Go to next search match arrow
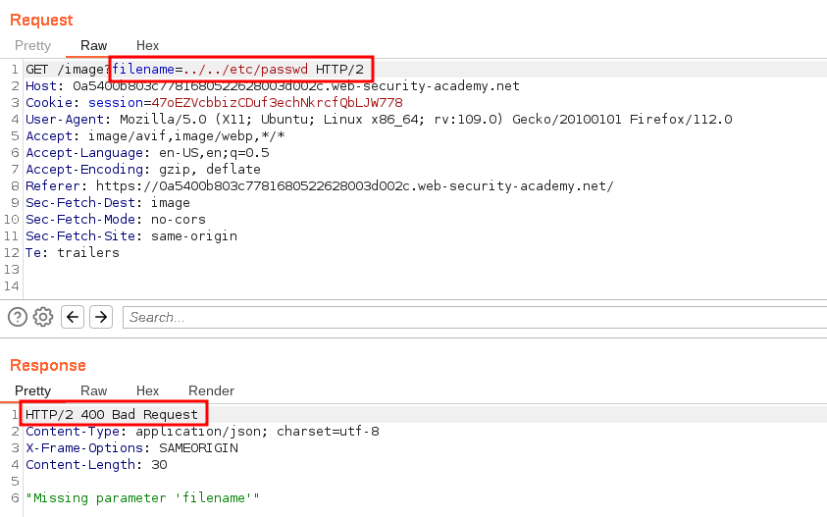 pos(101,317)
